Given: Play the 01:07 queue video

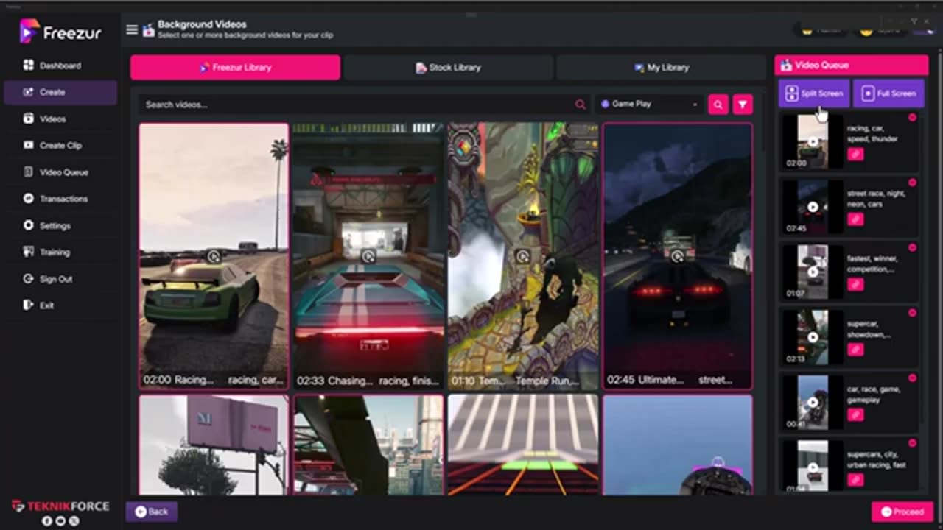Looking at the screenshot, I should point(813,272).
